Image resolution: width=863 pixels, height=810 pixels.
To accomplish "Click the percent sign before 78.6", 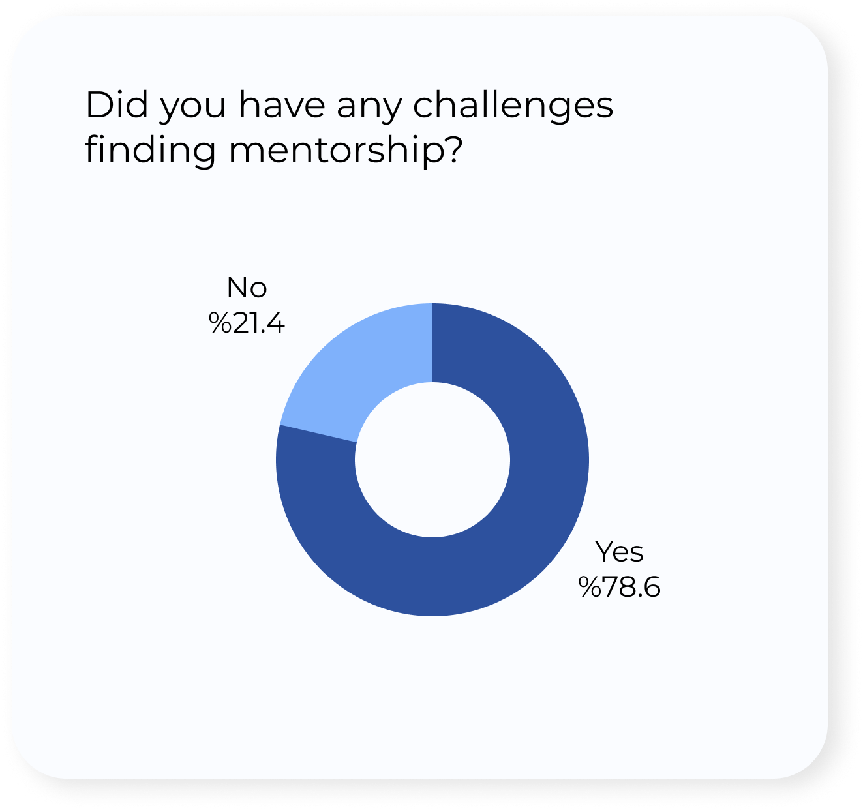I will 590,587.
